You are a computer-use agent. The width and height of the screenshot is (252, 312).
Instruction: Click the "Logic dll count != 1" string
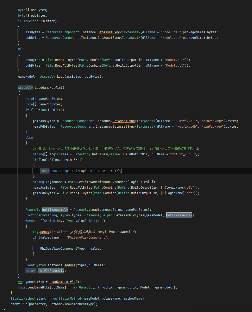(97, 171)
